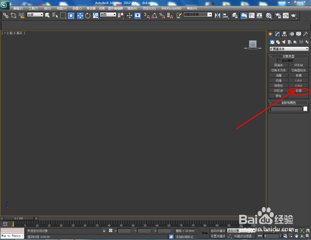Click the object color swatch
311x240 pixels.
305,109
